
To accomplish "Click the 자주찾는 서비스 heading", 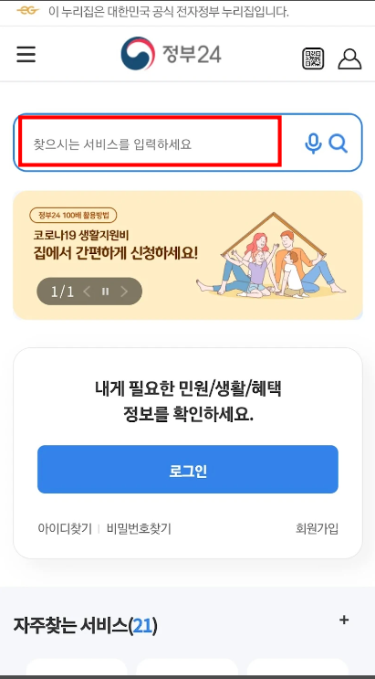I will coord(85,625).
